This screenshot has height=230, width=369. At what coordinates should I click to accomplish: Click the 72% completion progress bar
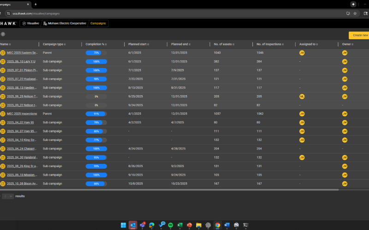click(96, 53)
